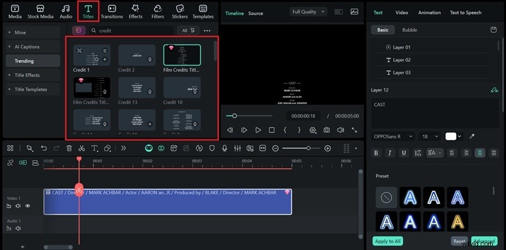Switch to the Audio tab
The width and height of the screenshot is (506, 250).
pos(66,11)
